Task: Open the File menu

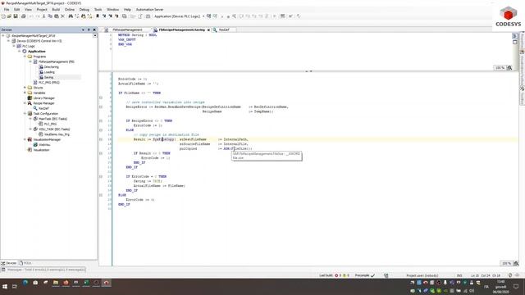Action: coord(7,9)
